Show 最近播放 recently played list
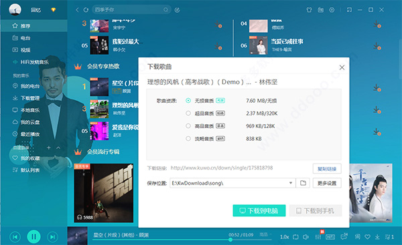The image size is (402, 245). point(27,134)
